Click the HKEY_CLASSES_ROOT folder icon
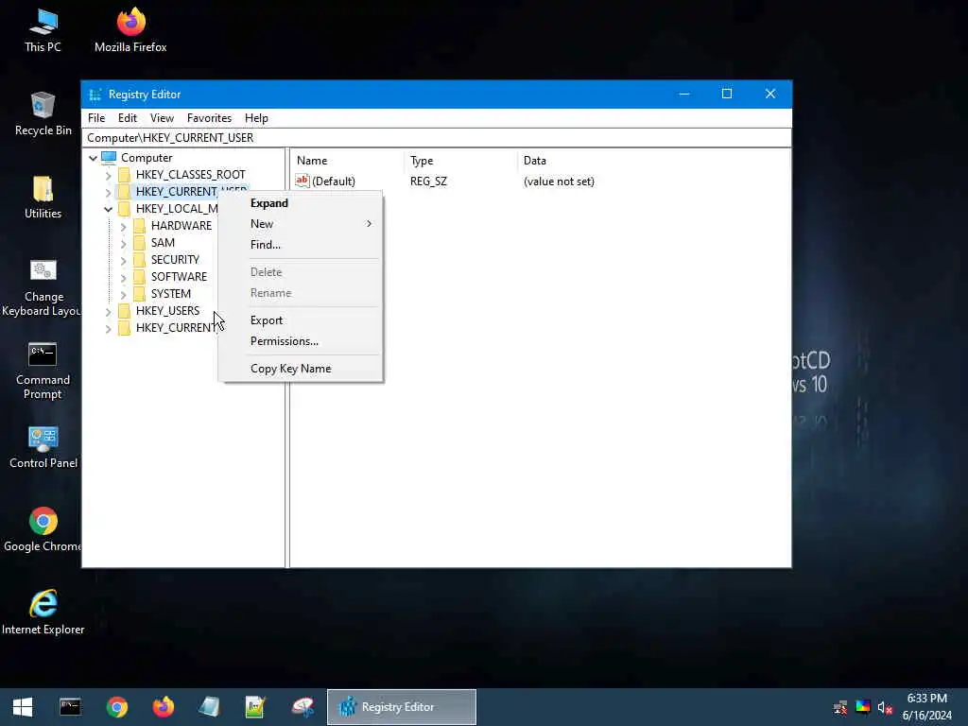968x726 pixels. (124, 175)
